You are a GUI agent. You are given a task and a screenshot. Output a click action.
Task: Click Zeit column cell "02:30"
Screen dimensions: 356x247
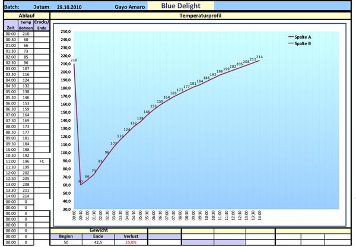(11, 63)
